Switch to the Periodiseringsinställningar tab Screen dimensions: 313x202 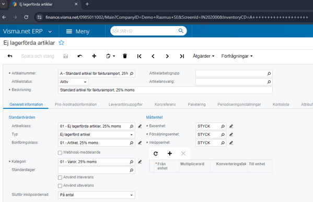coord(239,104)
